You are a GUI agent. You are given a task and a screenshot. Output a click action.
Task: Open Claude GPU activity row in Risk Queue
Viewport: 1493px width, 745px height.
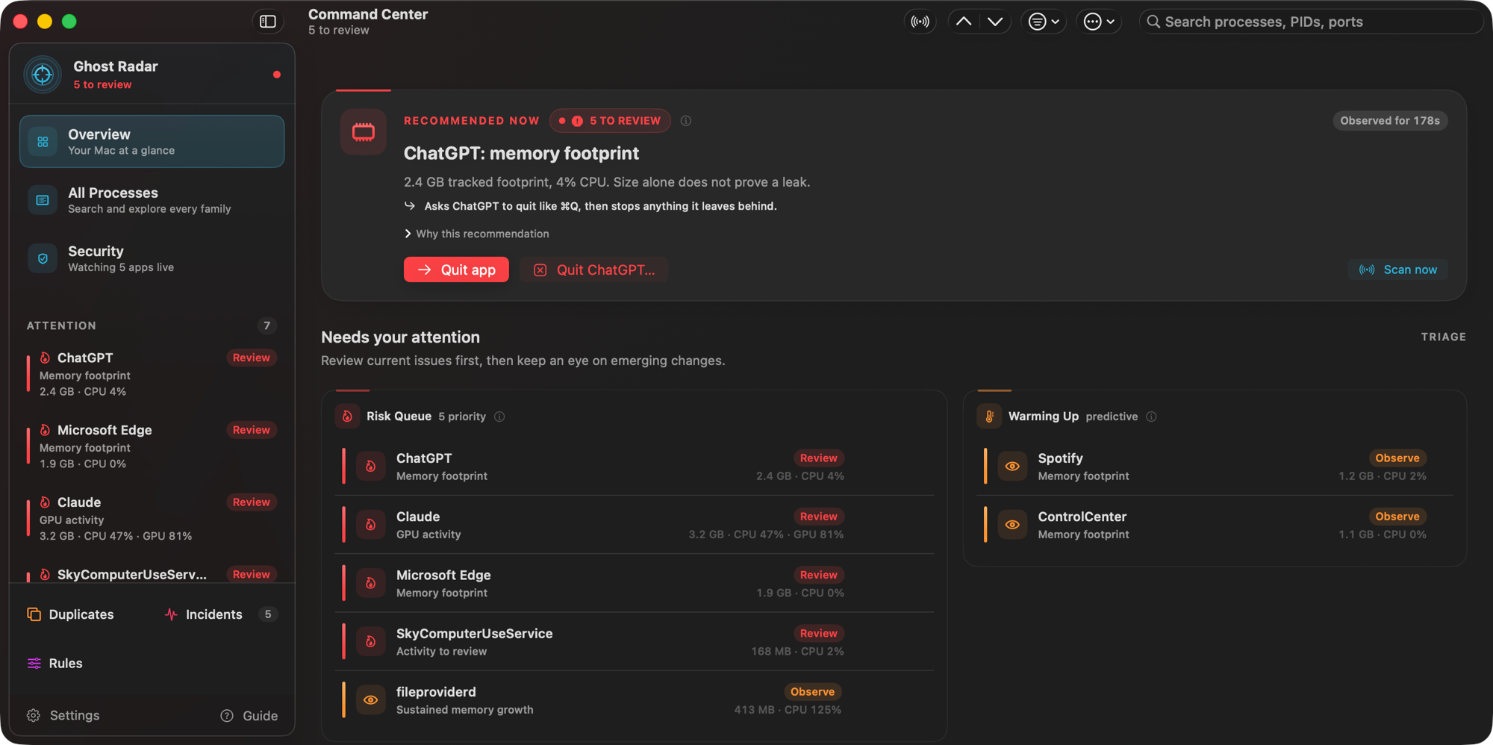635,525
